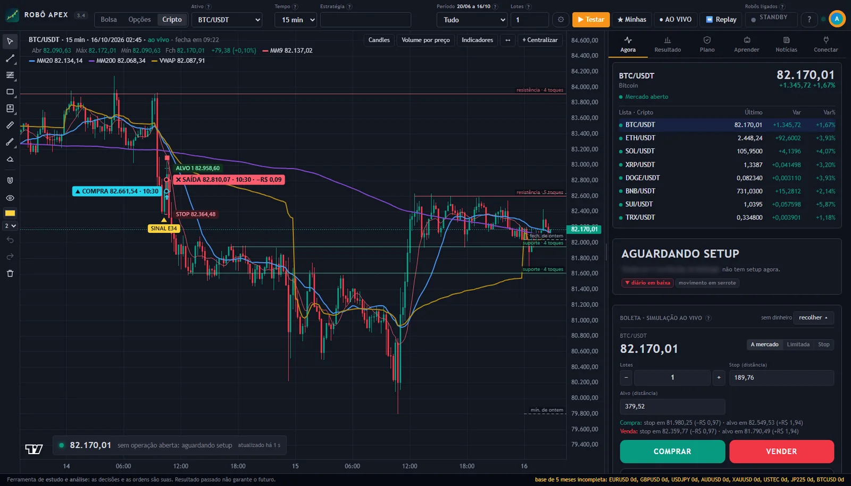The image size is (851, 486).
Task: Open the Indicadores menu
Action: [477, 40]
